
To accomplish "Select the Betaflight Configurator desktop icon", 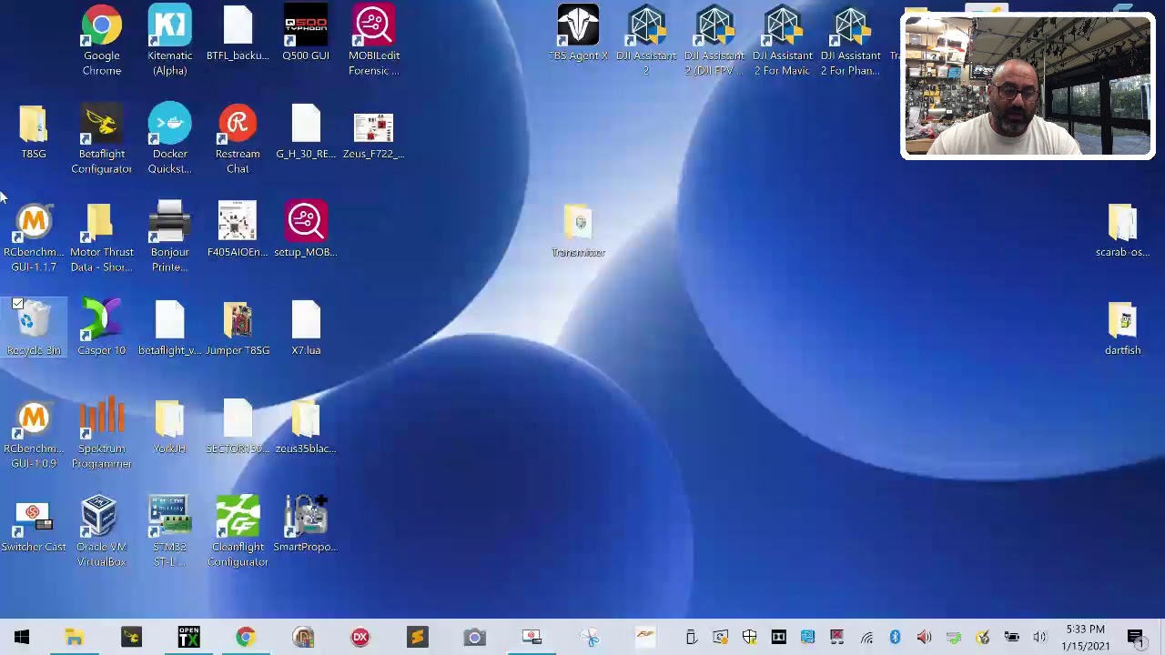I will point(101,139).
